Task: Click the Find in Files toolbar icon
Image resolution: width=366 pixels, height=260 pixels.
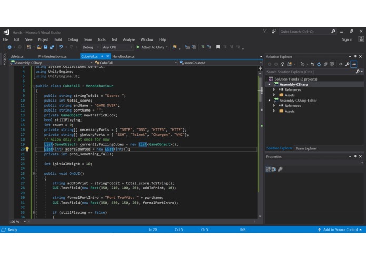Action: pos(175,47)
